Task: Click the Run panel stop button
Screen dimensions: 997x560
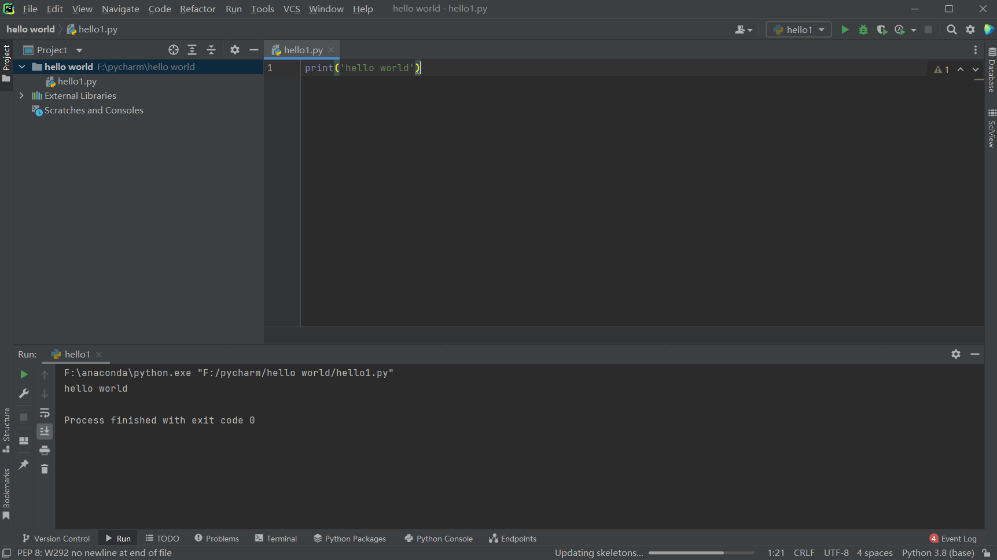Action: [24, 417]
